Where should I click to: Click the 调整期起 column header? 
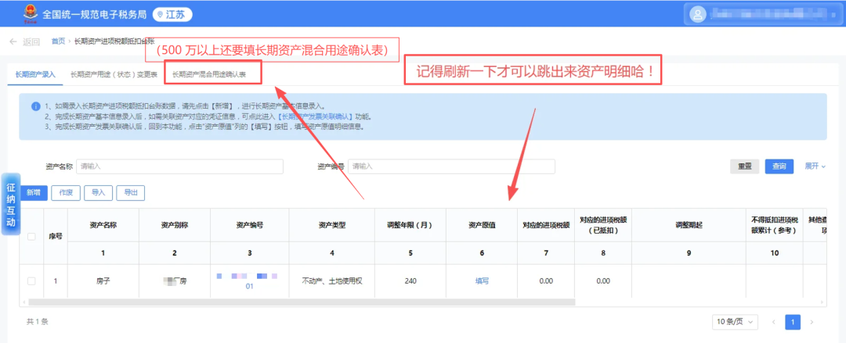click(689, 225)
